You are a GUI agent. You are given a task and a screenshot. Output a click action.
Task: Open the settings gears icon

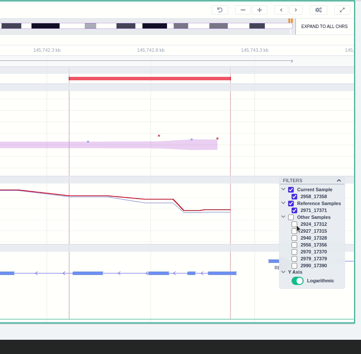point(318,10)
